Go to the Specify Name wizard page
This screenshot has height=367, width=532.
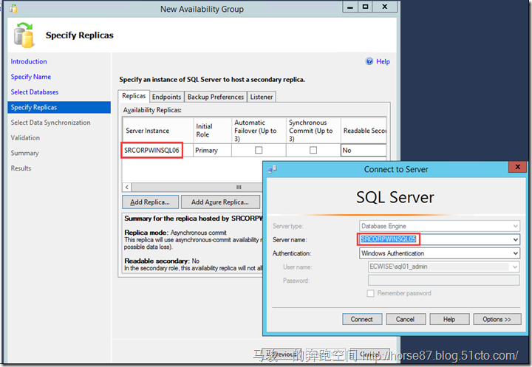point(31,77)
